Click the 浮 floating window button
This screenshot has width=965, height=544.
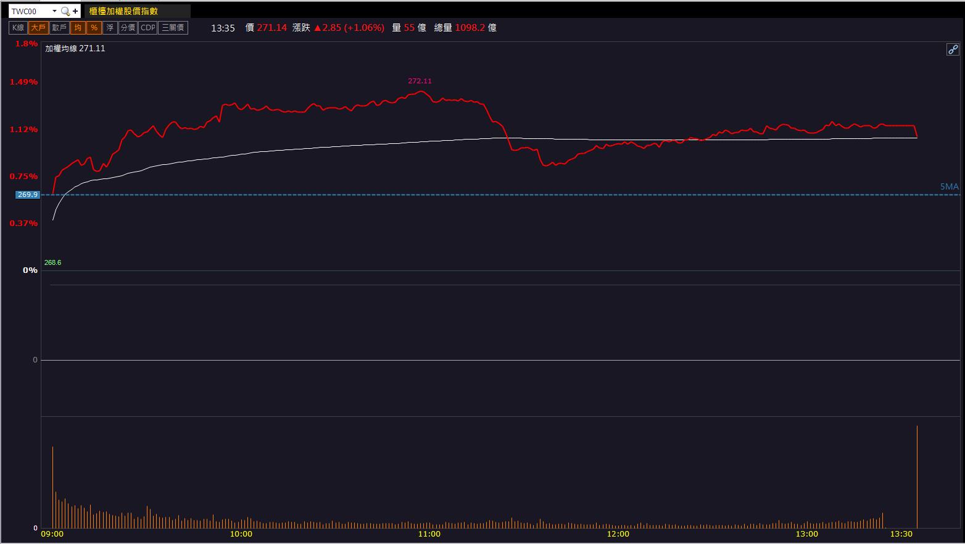pyautogui.click(x=110, y=27)
